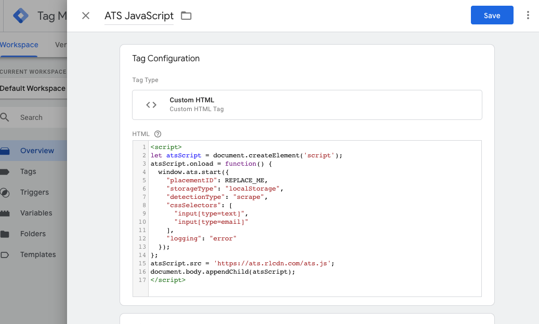Viewport: 539px width, 324px height.
Task: Click the Tag Configuration heading
Action: (x=166, y=58)
